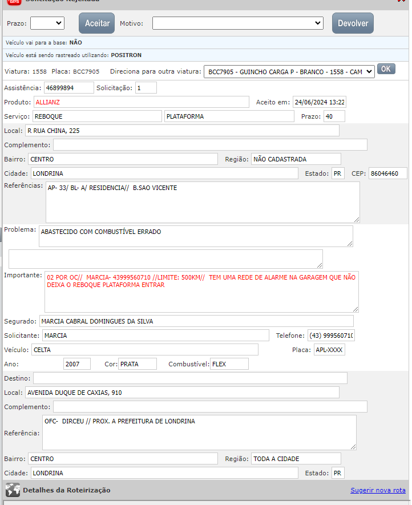Screen dimensions: 412x505
Task: Click the Solicitação number field
Action: (146, 88)
